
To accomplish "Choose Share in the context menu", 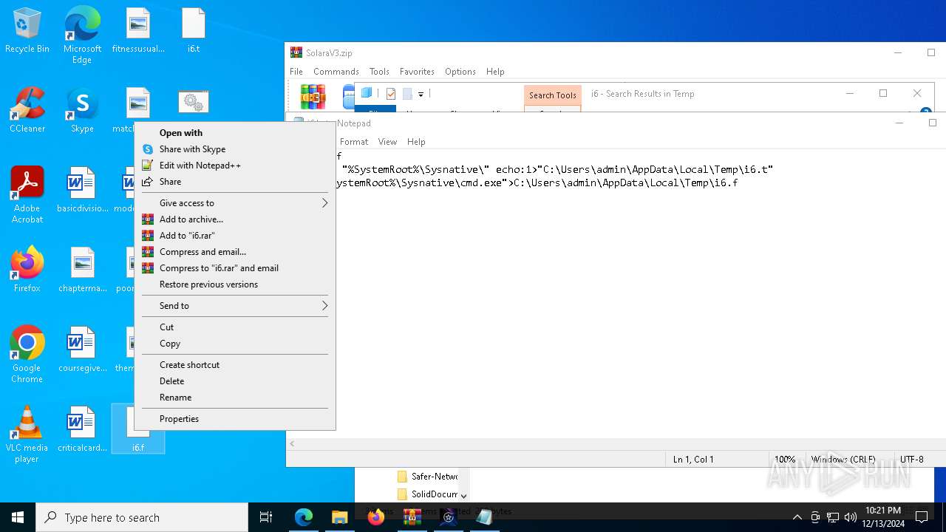I will pos(235,182).
